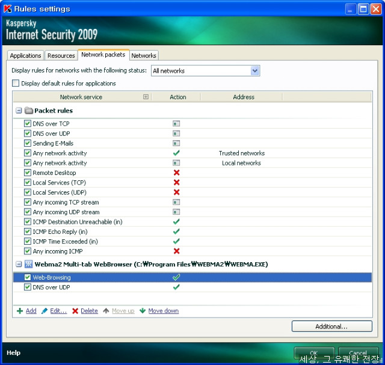Open the All networks status dropdown
This screenshot has height=365, width=385.
click(x=255, y=71)
